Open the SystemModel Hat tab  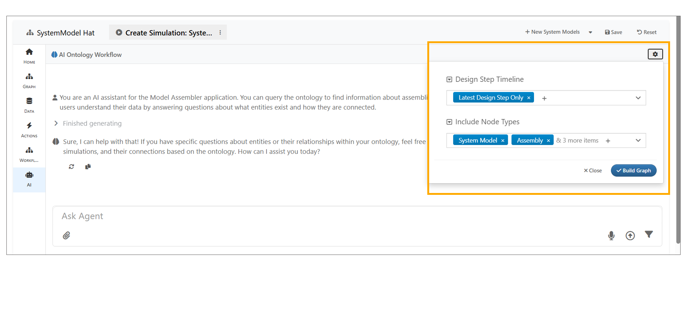[61, 33]
